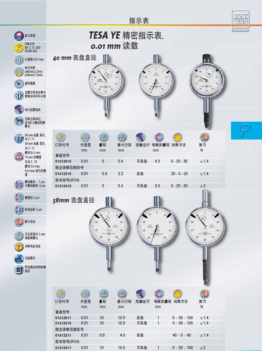This screenshot has height=351, width=262.
Task: Select the 分度值 0.01 mm sidebar icon
Action: coord(19,60)
